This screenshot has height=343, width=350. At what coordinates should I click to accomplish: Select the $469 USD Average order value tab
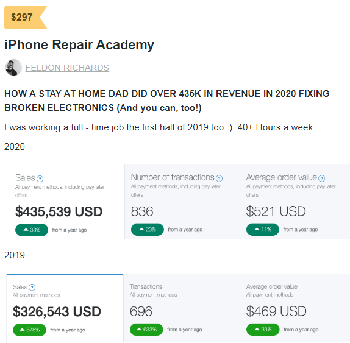(x=295, y=308)
